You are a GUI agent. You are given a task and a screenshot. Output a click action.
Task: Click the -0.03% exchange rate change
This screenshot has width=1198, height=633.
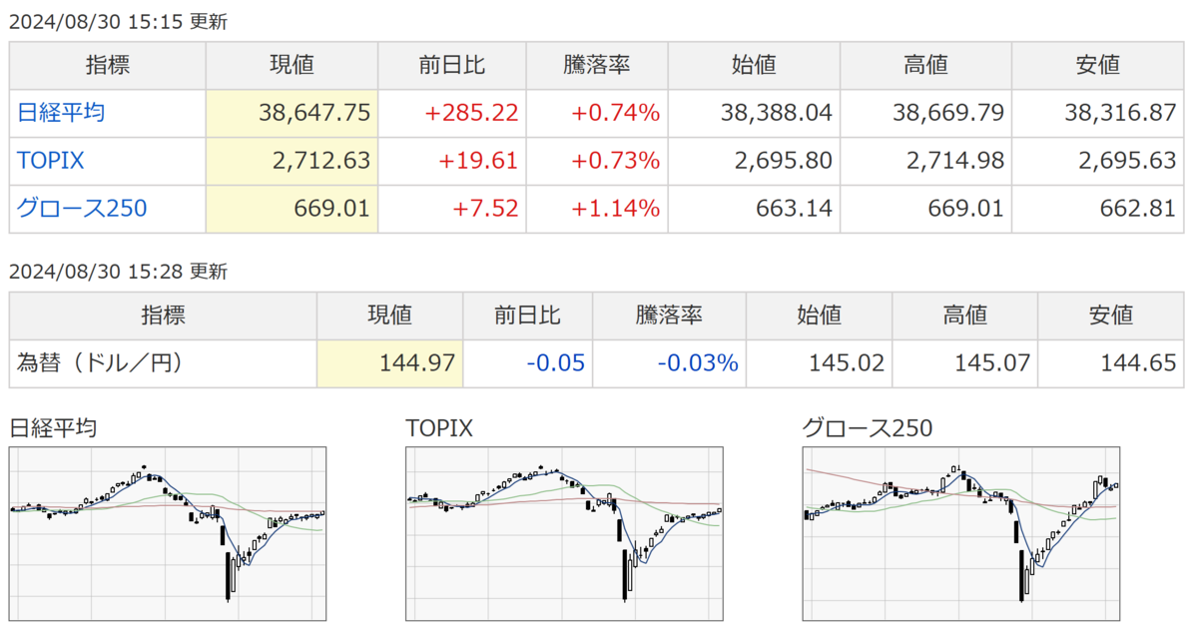pos(697,363)
